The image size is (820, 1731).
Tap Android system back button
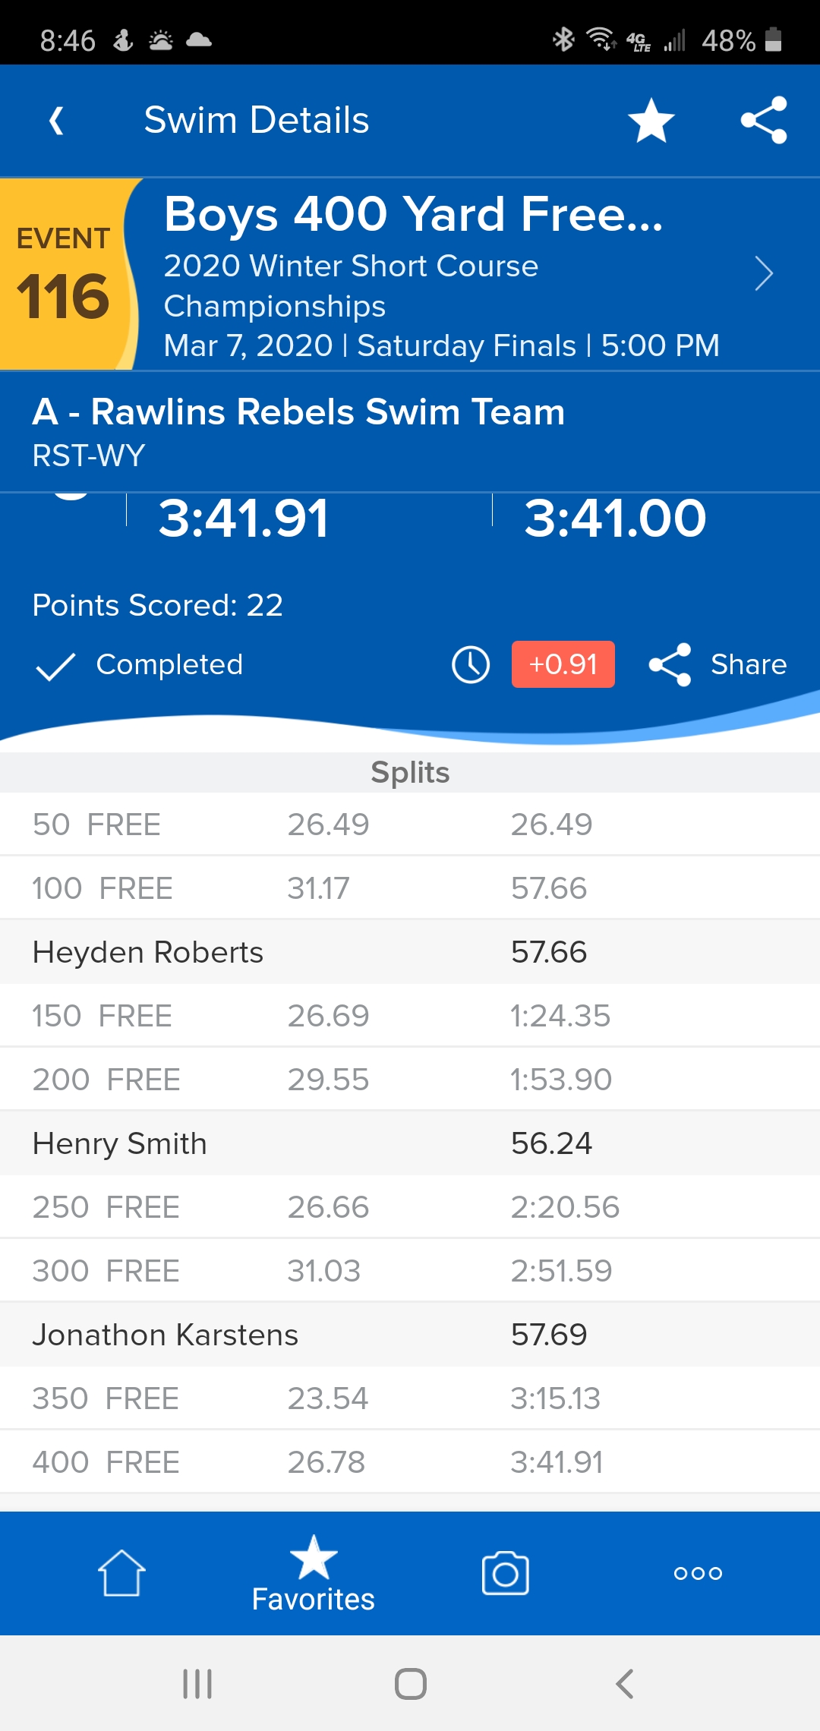(624, 1684)
